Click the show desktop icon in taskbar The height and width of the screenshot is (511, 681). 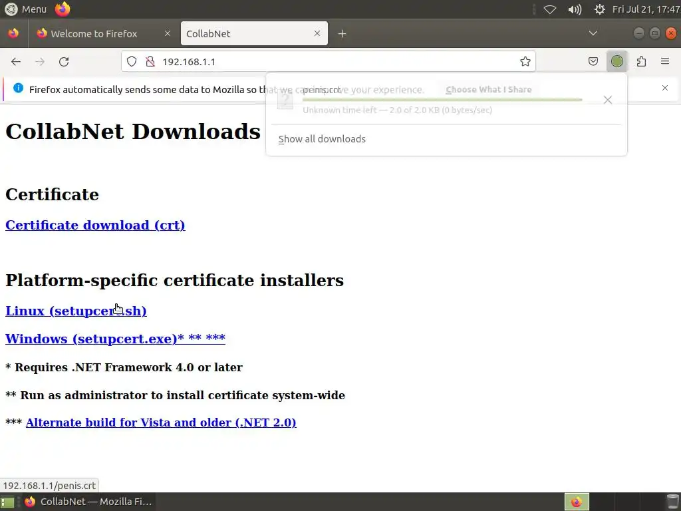(x=7, y=502)
